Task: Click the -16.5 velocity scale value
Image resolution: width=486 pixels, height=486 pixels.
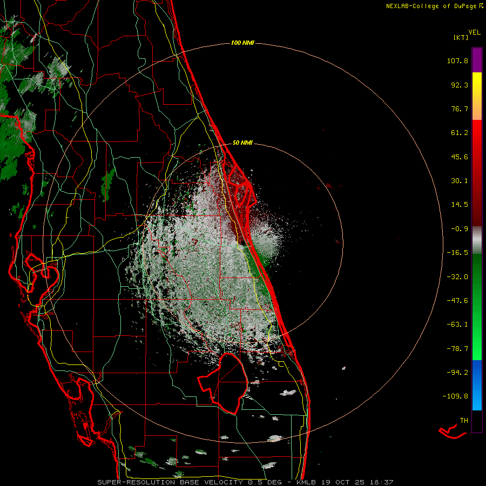Action: tap(457, 253)
